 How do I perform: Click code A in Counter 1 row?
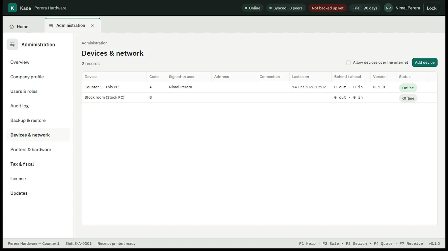(151, 87)
